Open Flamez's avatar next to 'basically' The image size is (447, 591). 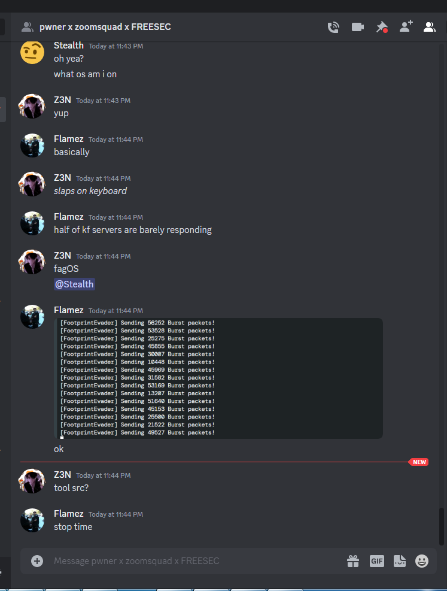[32, 146]
